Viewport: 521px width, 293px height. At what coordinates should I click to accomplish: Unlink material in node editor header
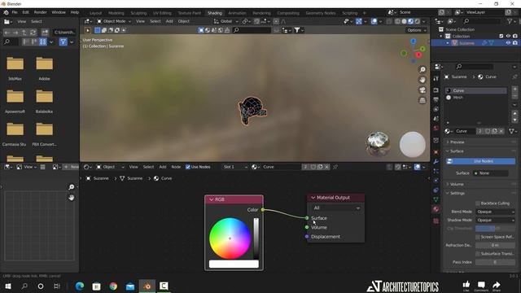tap(327, 167)
